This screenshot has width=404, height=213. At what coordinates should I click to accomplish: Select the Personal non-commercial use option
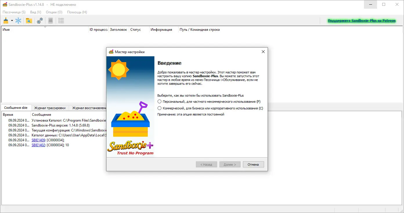[209, 102]
